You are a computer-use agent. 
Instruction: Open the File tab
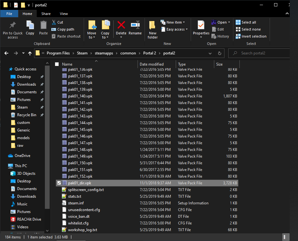pos(9,14)
